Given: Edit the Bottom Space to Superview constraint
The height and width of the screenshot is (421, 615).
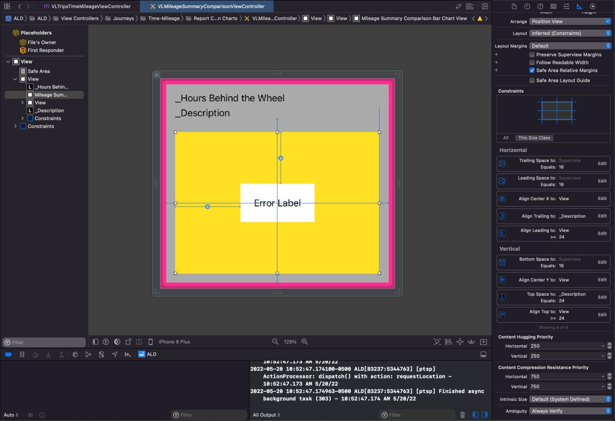Looking at the screenshot, I should [602, 262].
